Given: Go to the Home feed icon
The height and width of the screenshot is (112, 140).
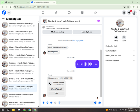Looking at the screenshot, I should coord(43,13).
